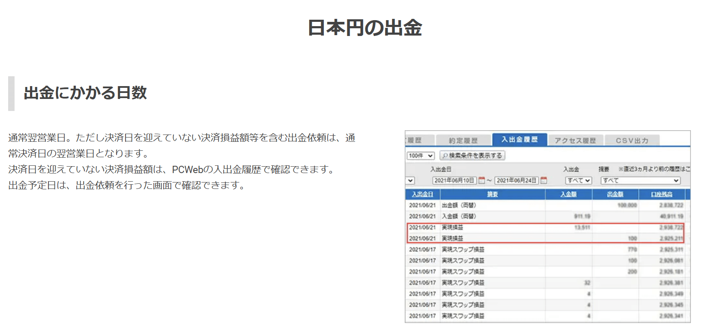The height and width of the screenshot is (335, 702).
Task: Open the アクセス履歴 tab
Action: click(x=575, y=141)
